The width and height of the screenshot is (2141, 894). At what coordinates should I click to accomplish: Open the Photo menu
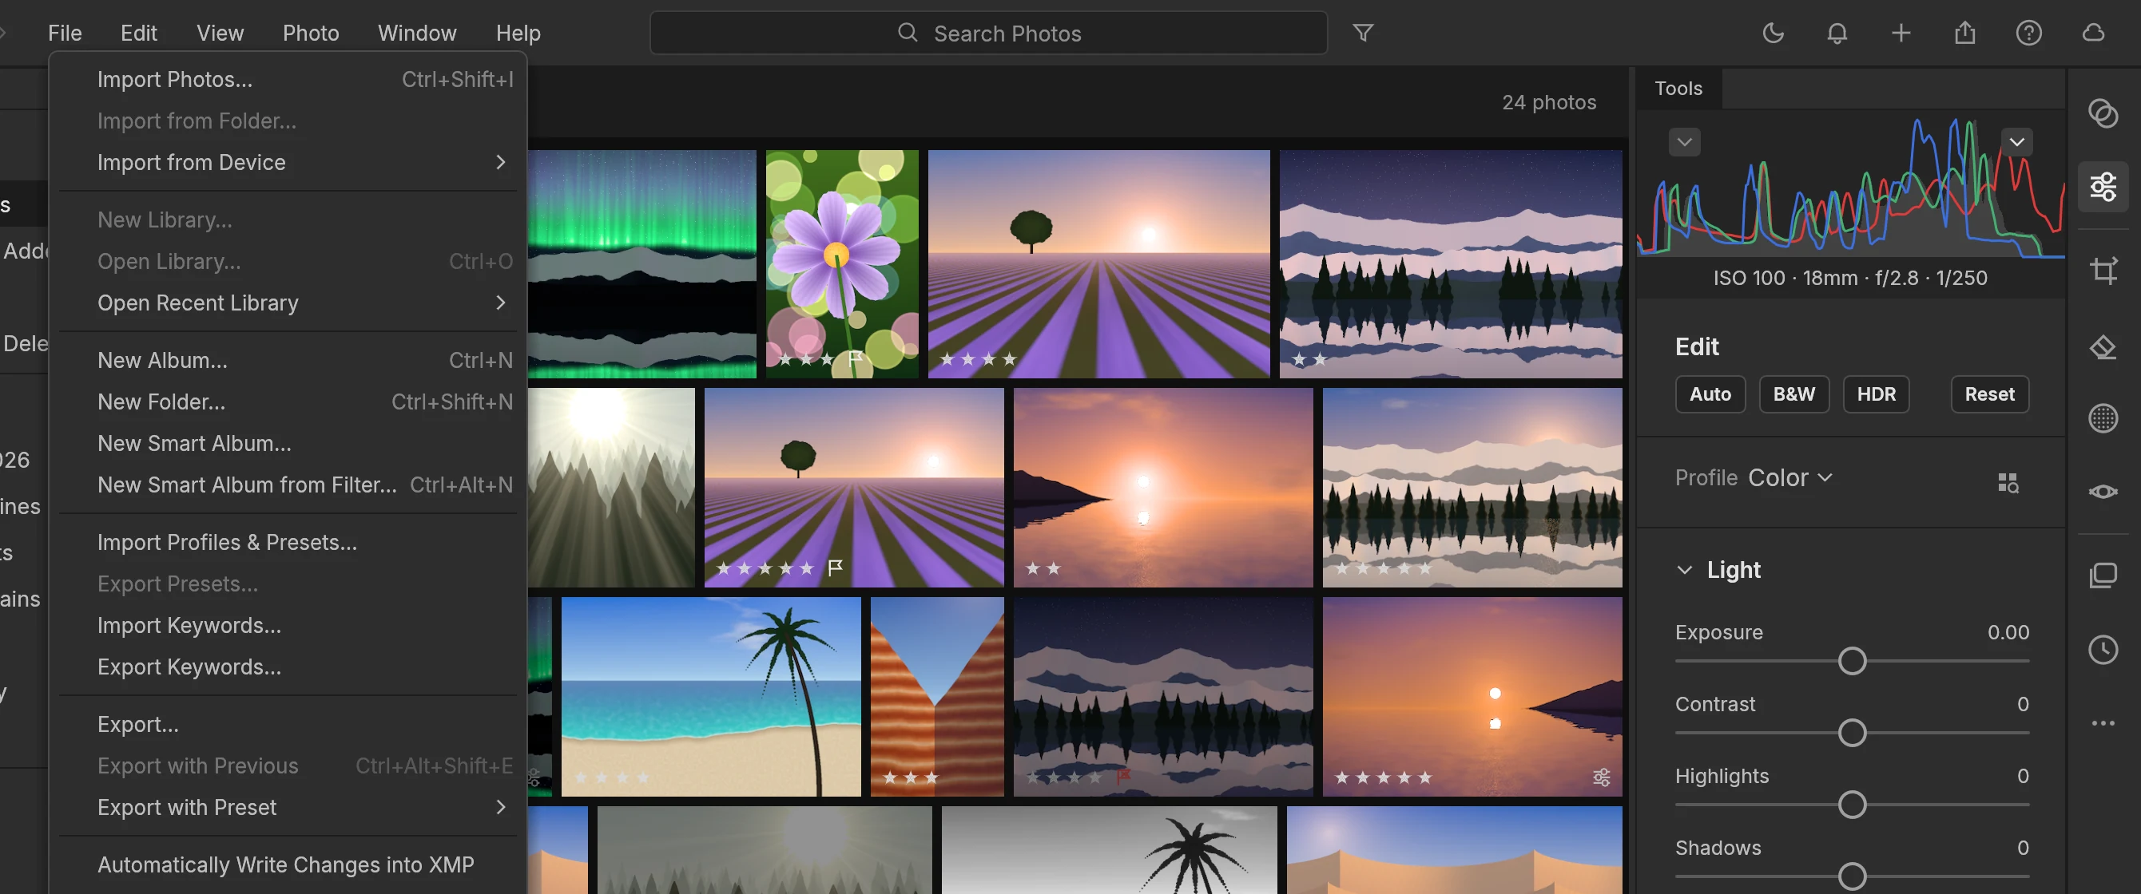[311, 34]
